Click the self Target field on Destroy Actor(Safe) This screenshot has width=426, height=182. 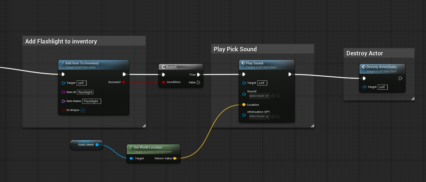click(x=383, y=87)
